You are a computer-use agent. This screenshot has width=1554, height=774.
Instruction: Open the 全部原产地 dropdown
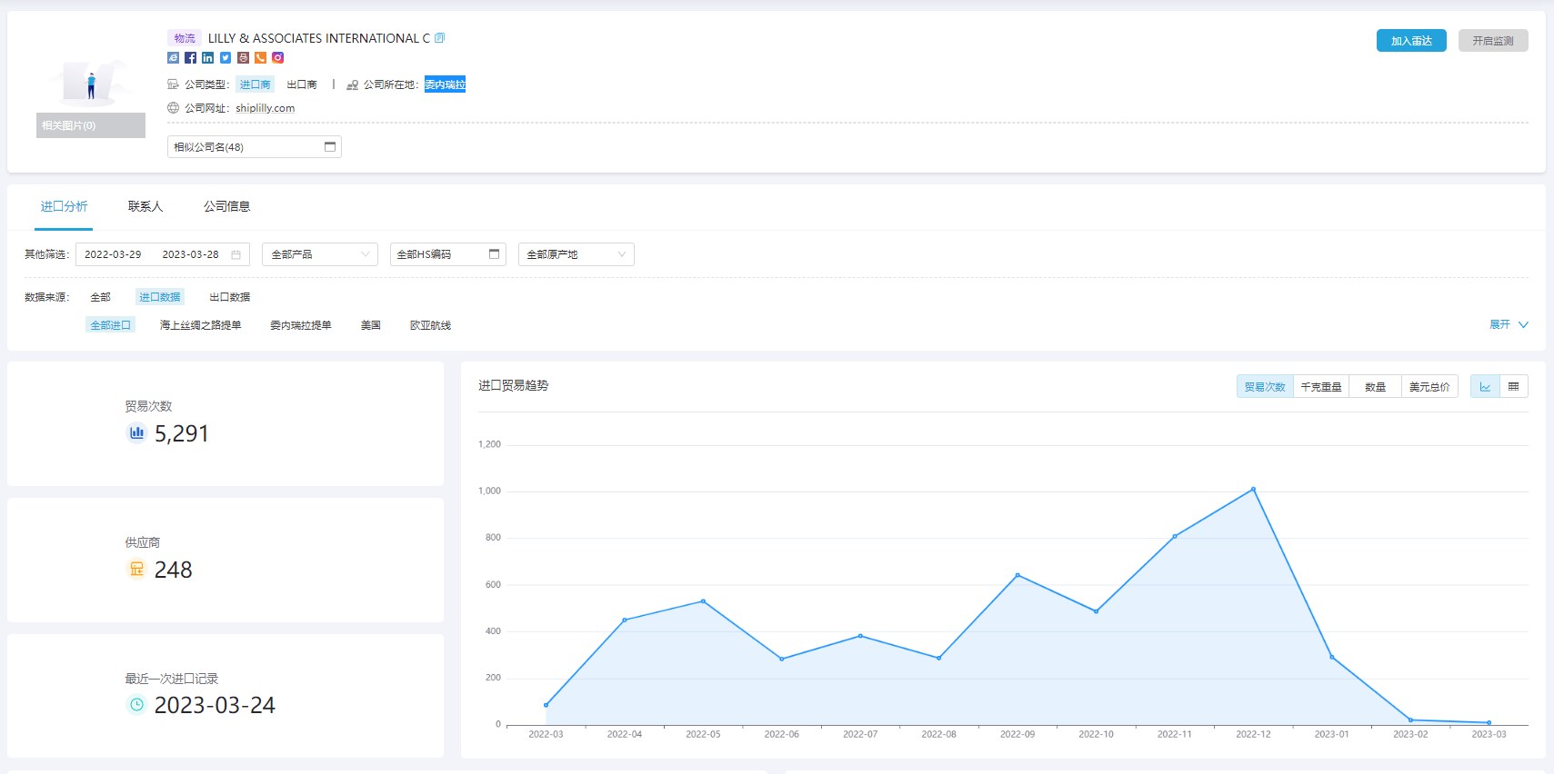point(576,254)
